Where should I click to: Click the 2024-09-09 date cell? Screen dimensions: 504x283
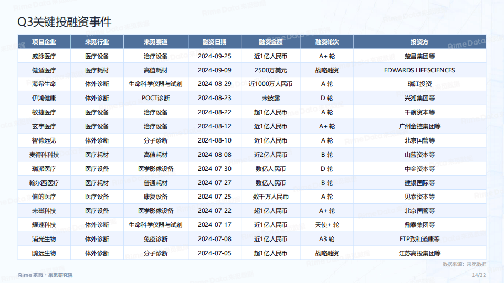point(215,70)
